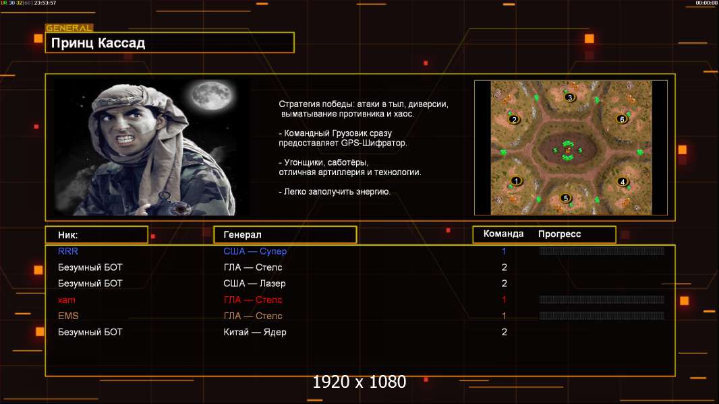The height and width of the screenshot is (404, 719).
Task: Click General Kassad's portrait image
Action: pos(151,147)
